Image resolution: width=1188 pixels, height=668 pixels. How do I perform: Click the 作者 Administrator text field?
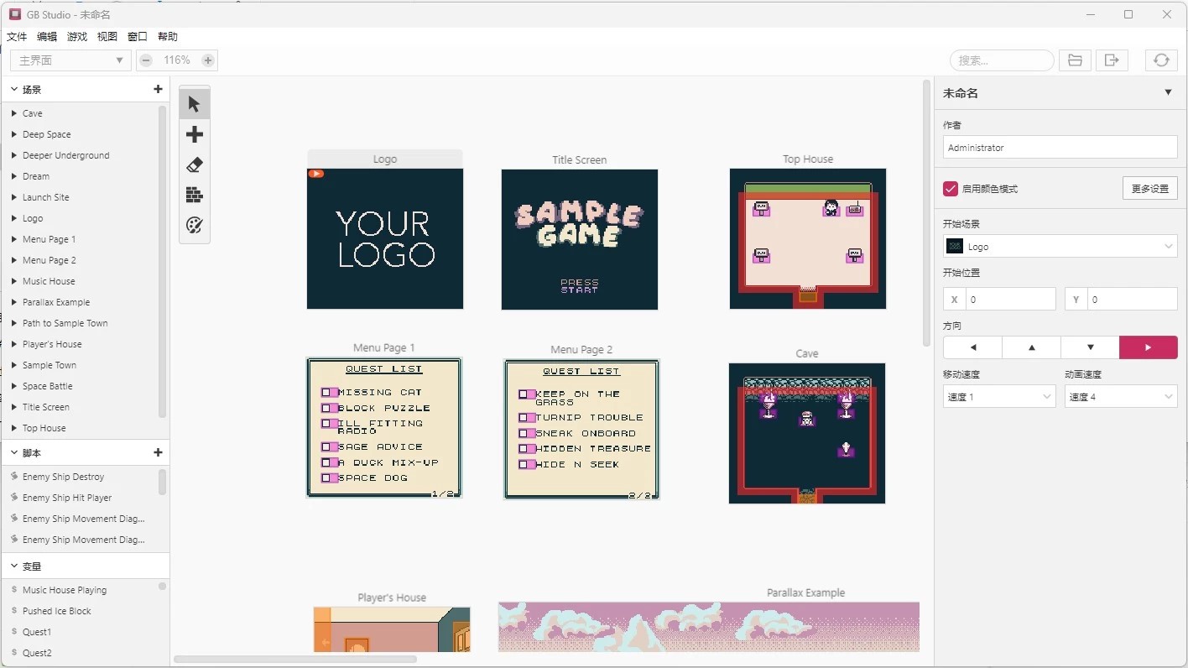(x=1060, y=148)
